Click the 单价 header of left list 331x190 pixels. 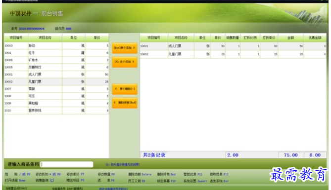tap(97, 38)
